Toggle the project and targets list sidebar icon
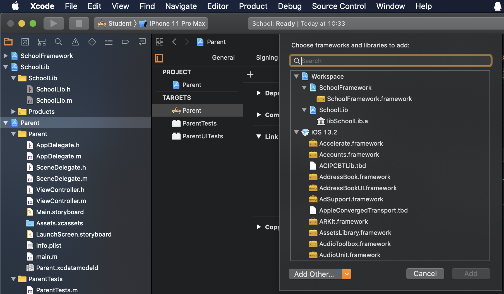This screenshot has width=504, height=294. [159, 58]
